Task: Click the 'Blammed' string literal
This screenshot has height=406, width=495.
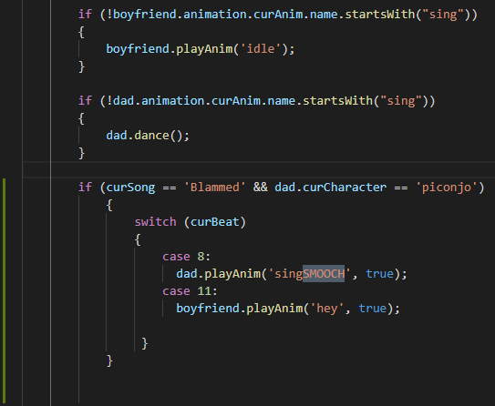Action: (214, 188)
